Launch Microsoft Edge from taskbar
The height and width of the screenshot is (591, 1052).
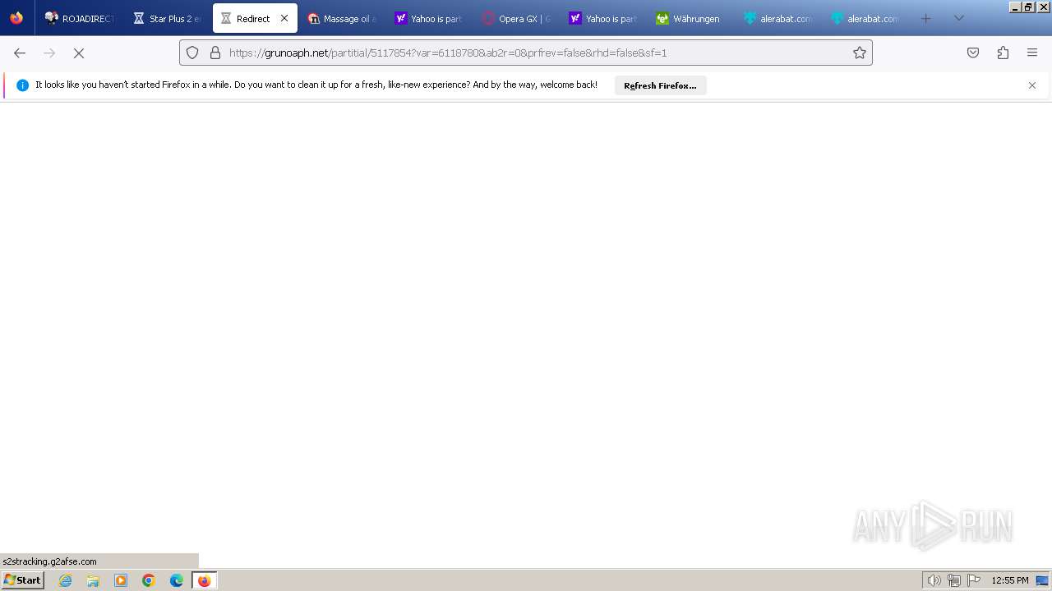(177, 580)
